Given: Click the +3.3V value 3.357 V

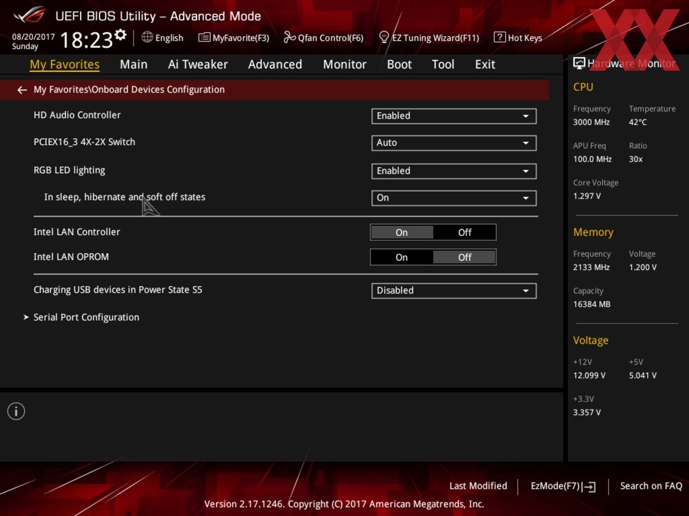Looking at the screenshot, I should click(x=587, y=412).
